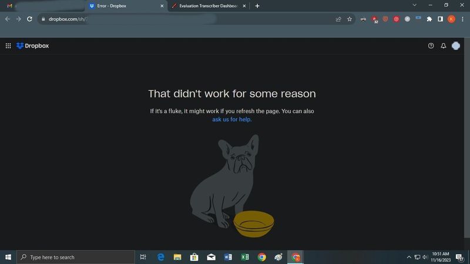Open Task View on taskbar

143,257
